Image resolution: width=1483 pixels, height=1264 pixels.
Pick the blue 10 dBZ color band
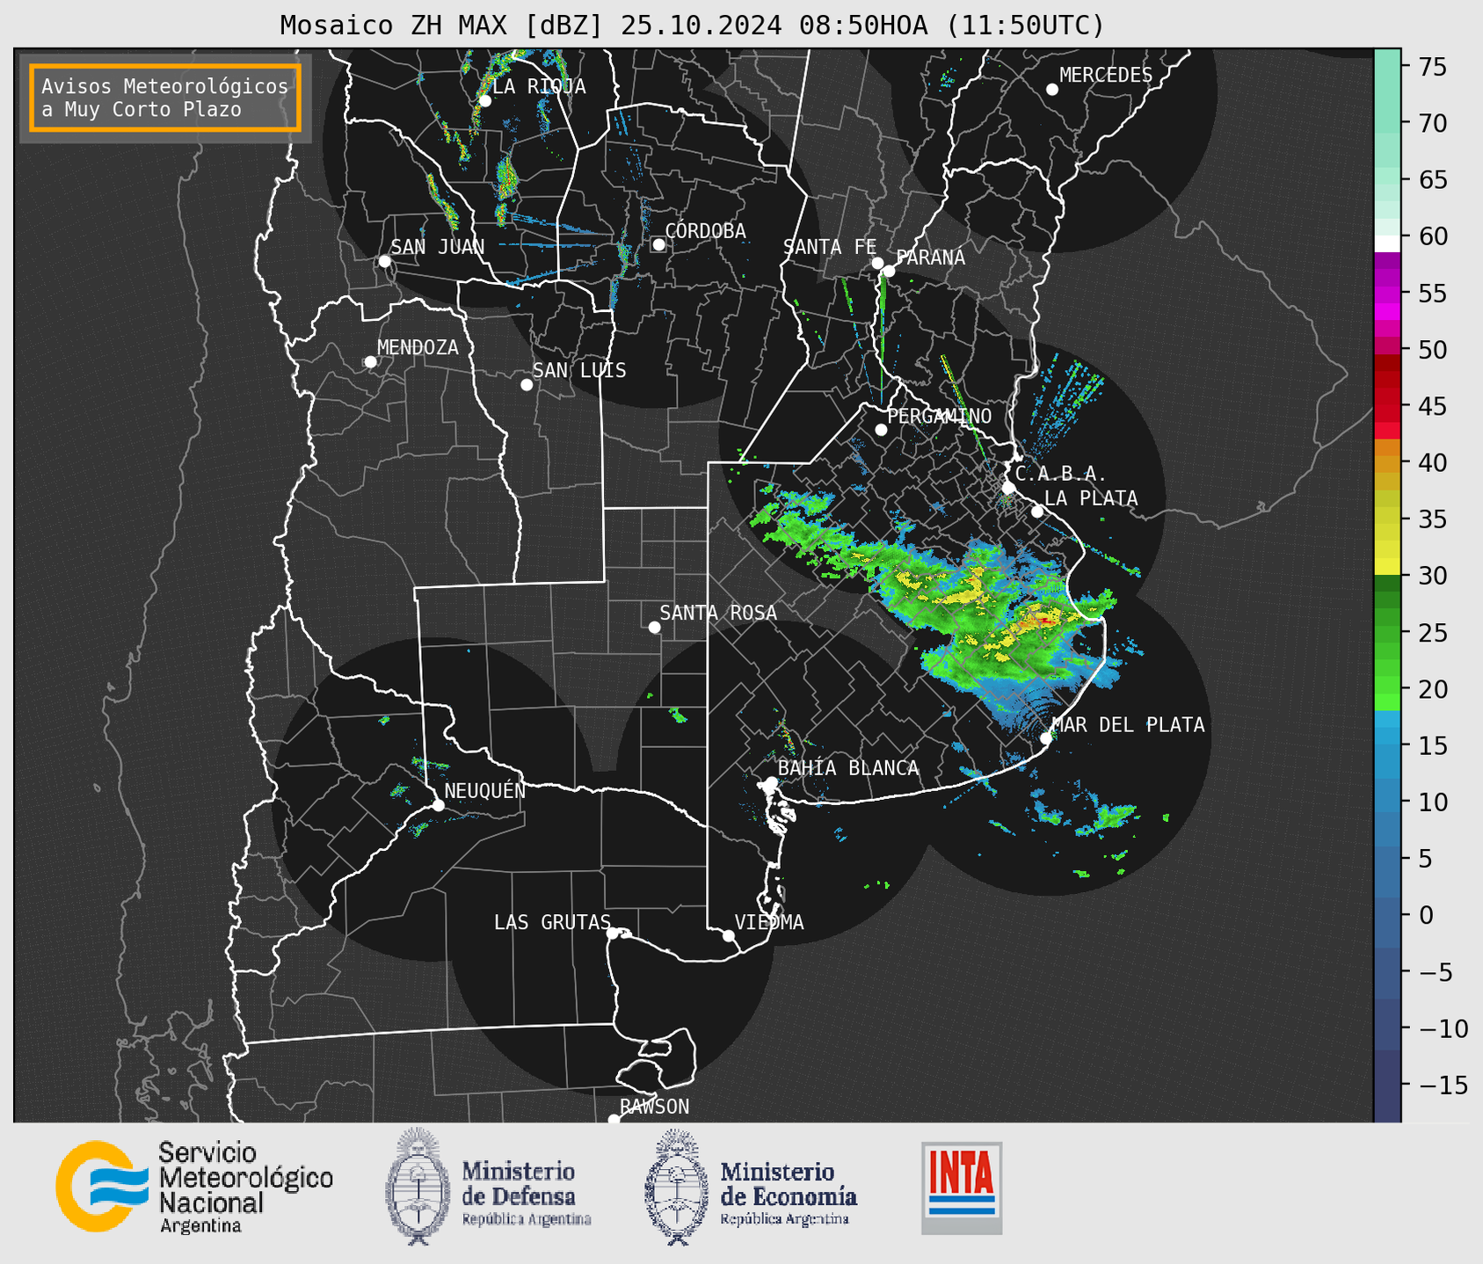click(x=1387, y=802)
